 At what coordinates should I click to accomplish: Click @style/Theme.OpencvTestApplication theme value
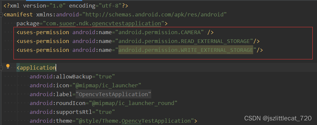pos(135,121)
